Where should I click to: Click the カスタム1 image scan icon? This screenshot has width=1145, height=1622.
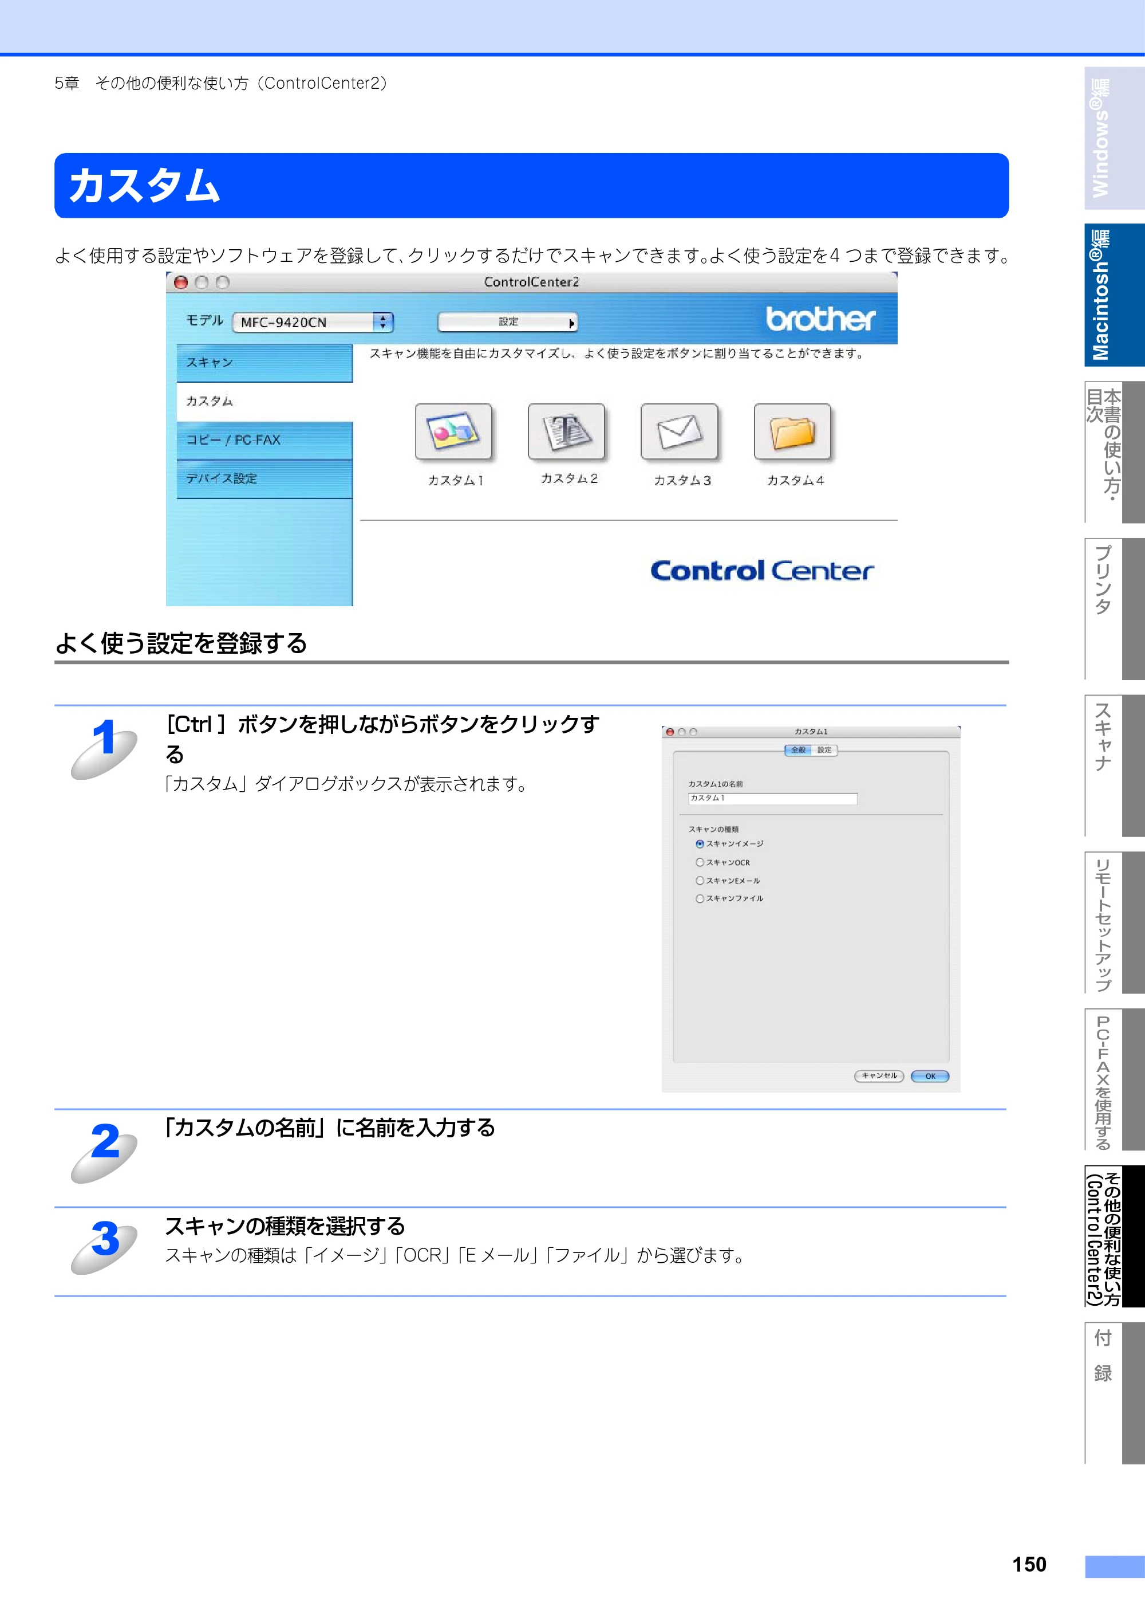point(453,431)
